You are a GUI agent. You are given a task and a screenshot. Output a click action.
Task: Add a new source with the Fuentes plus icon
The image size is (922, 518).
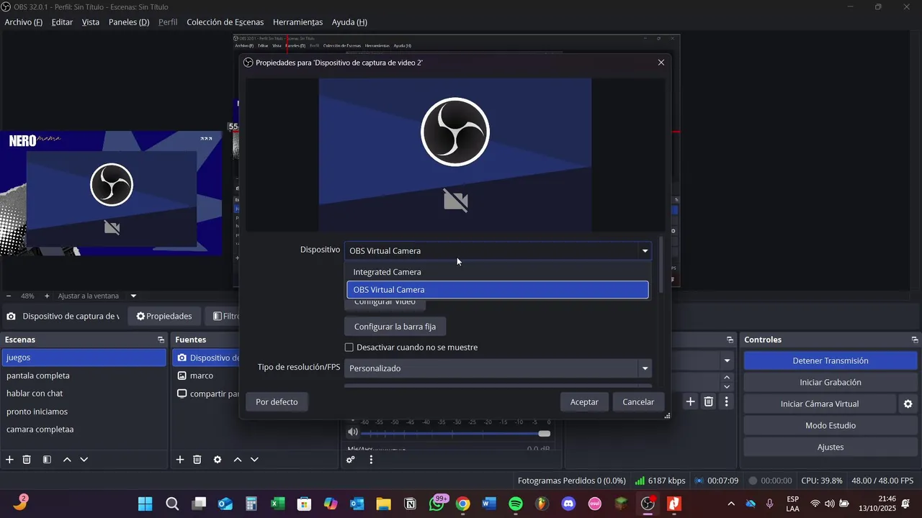[x=179, y=460]
